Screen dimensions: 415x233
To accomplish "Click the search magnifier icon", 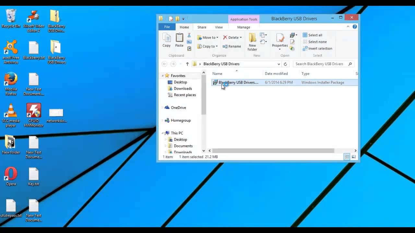I will 350,64.
